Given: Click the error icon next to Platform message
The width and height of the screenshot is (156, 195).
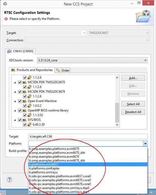Looking at the screenshot, I should pyautogui.click(x=6, y=19).
